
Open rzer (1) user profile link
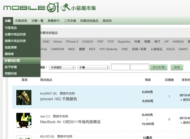[45, 116]
